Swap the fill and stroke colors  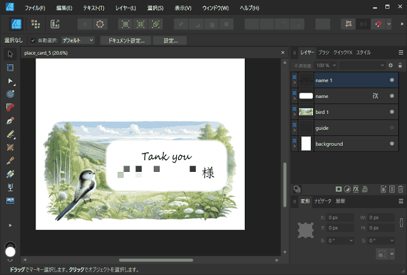coord(10,260)
